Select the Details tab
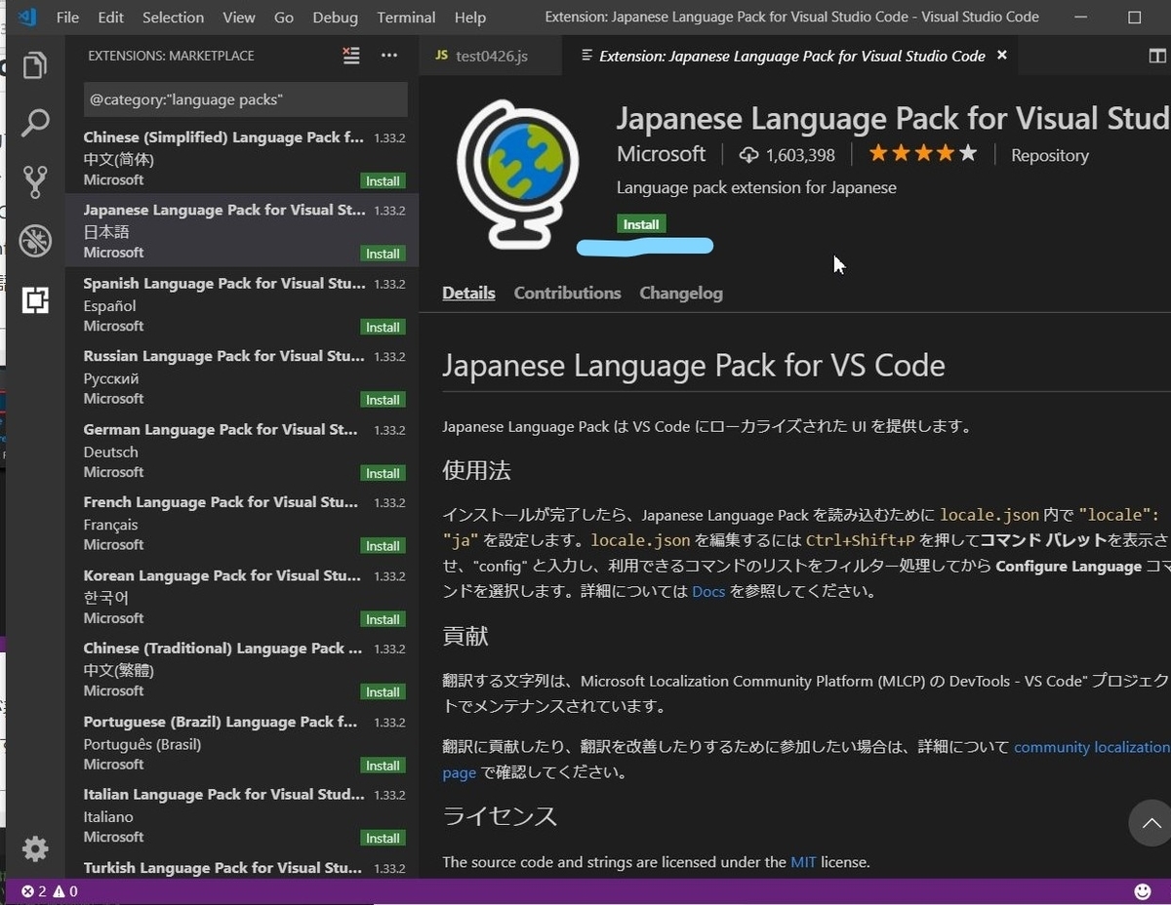 point(468,293)
